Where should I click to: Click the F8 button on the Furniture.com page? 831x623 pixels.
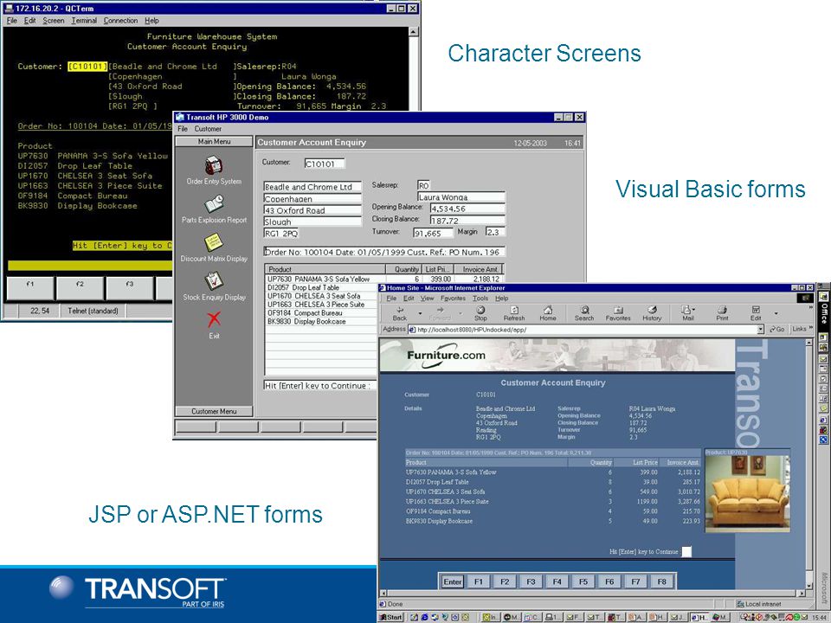(661, 581)
